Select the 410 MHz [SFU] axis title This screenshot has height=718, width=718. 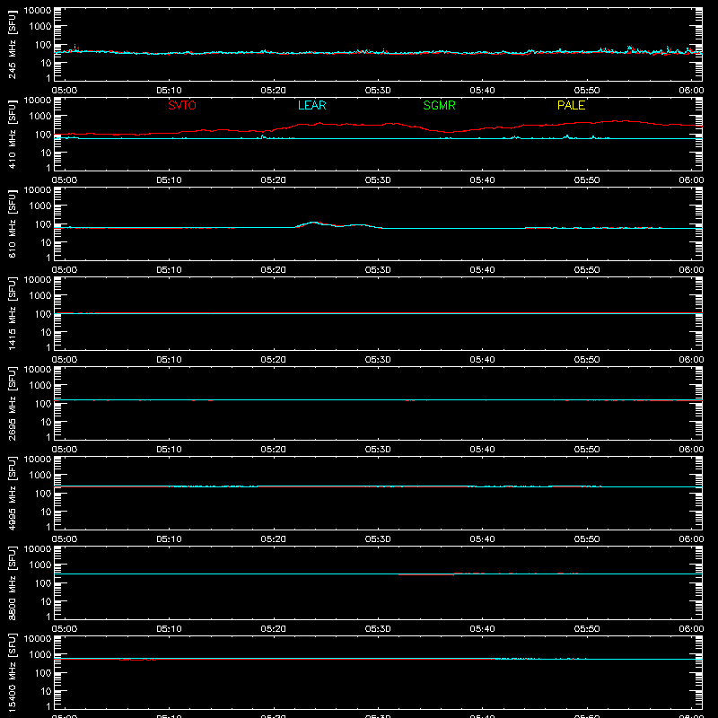point(12,134)
